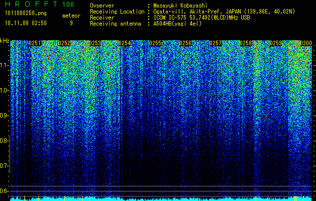Viewport: 316px width, 201px height.
Task: Click the 0255 time marker label
Action: pyautogui.click(x=155, y=43)
